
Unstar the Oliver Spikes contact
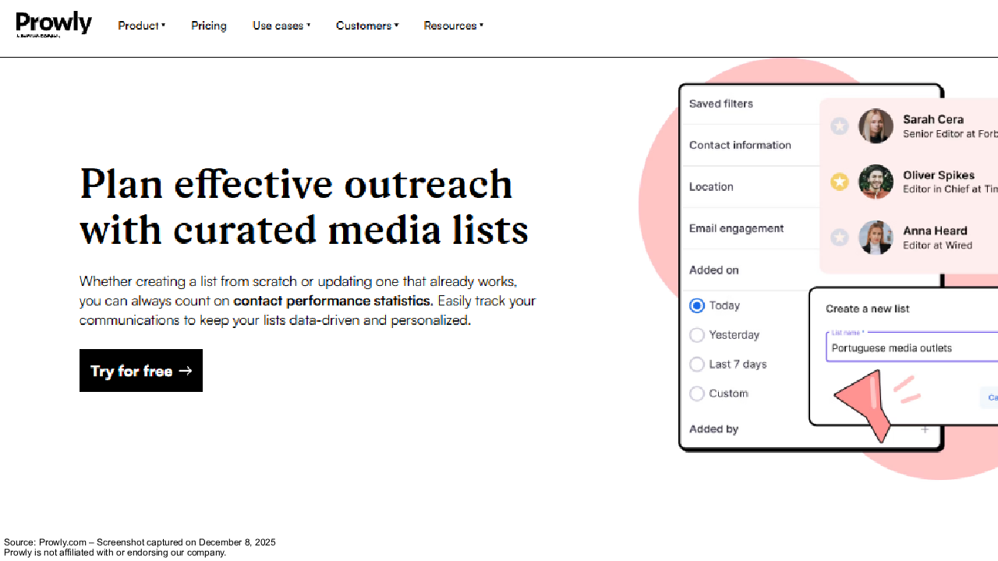(840, 182)
